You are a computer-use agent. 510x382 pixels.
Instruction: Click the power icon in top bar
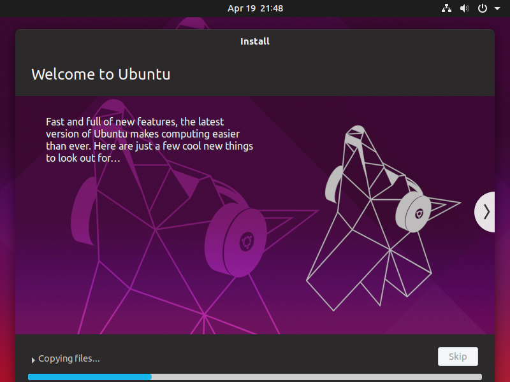point(482,8)
